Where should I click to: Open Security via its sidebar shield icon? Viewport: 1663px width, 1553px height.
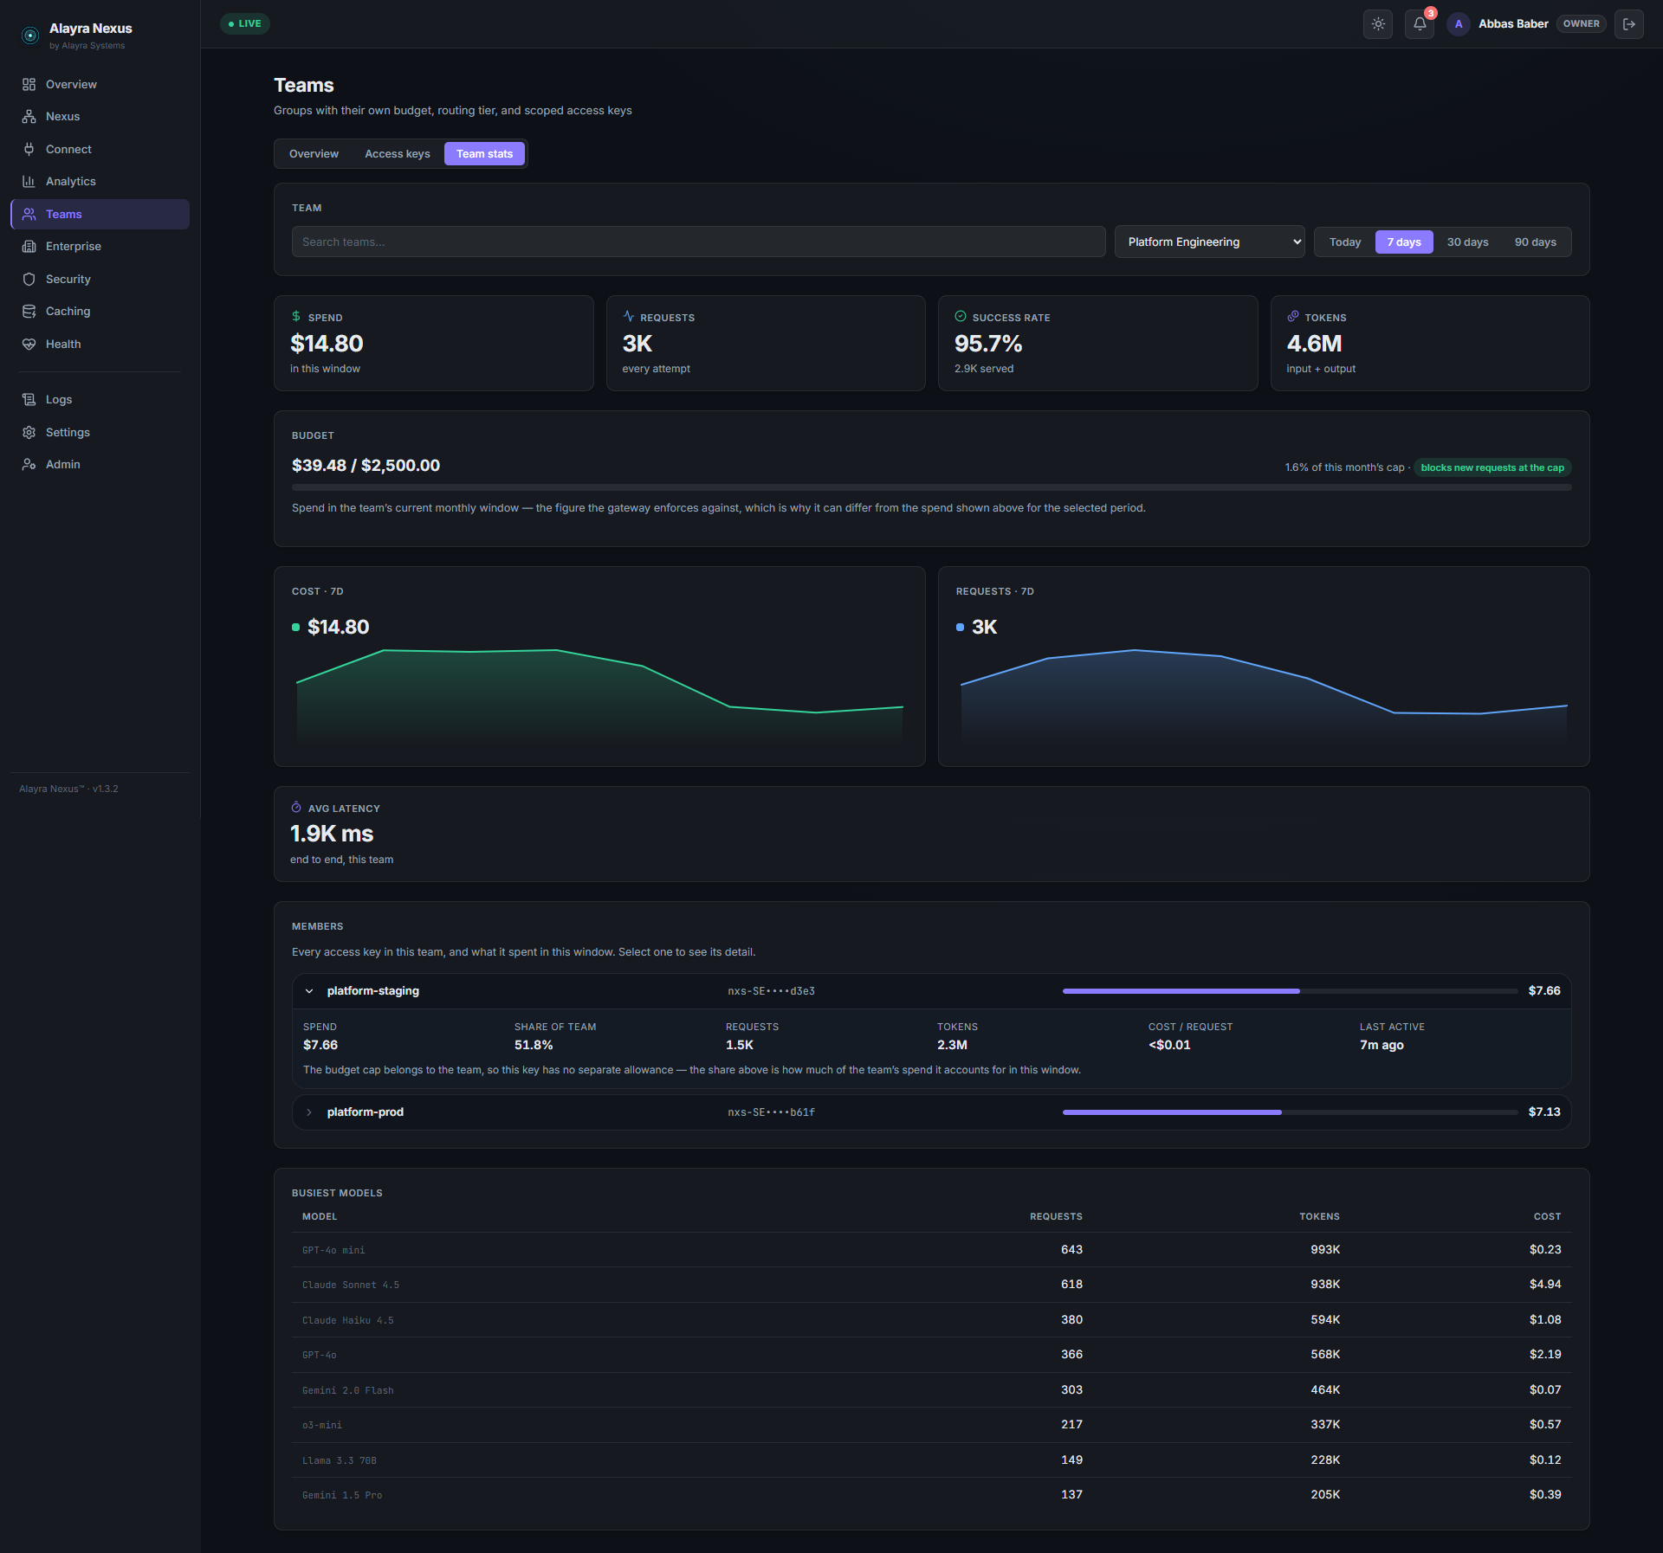pyautogui.click(x=29, y=279)
